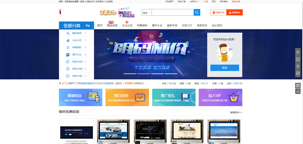The width and height of the screenshot is (303, 144).
Task: Click the TOP back-to-top button
Action: point(298,91)
